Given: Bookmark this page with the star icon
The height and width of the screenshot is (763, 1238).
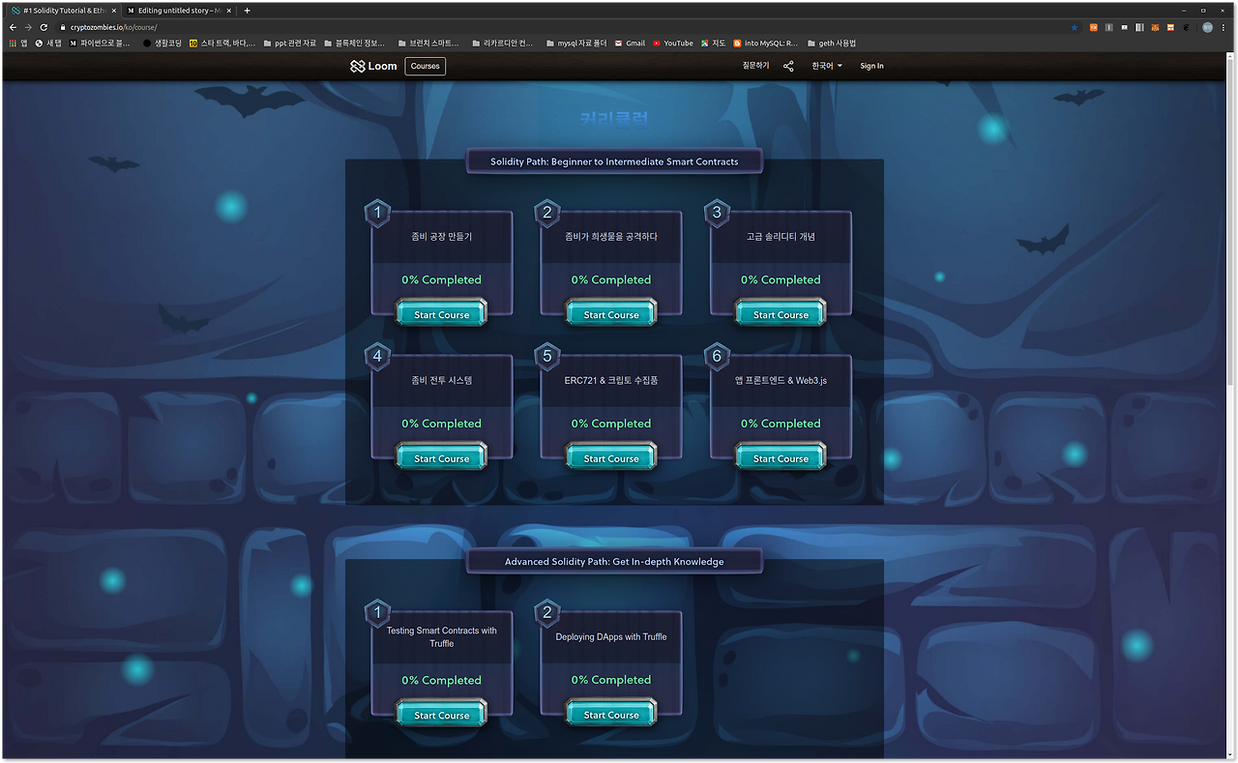Looking at the screenshot, I should [1075, 27].
